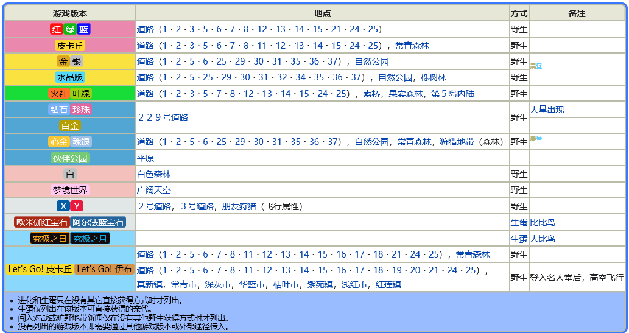
Task: Click the 阿尔法蓝宝石 badge
Action: pyautogui.click(x=98, y=222)
